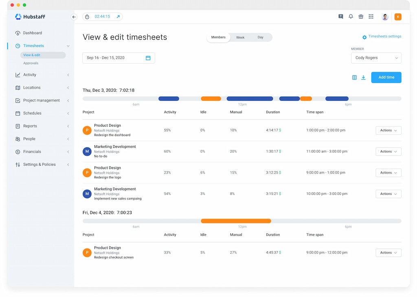Open the Approvals page in the sidebar
417x297 pixels.
click(31, 63)
